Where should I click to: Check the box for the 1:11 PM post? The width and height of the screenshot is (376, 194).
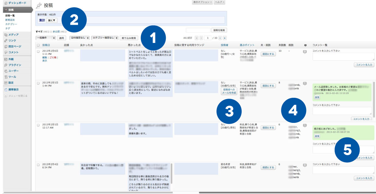tap(38, 51)
